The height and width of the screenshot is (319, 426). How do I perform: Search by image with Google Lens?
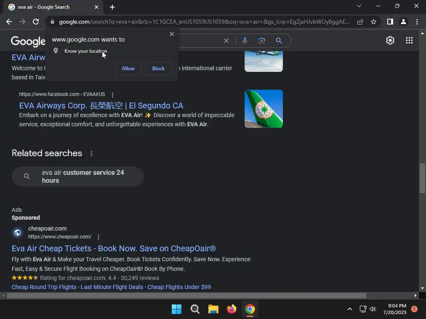[261, 41]
